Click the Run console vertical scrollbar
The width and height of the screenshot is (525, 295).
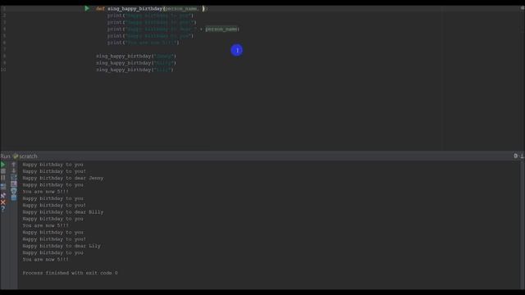(x=523, y=225)
